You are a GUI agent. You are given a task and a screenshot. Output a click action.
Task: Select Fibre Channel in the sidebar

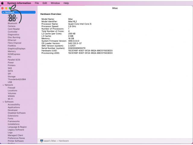[x=14, y=43]
